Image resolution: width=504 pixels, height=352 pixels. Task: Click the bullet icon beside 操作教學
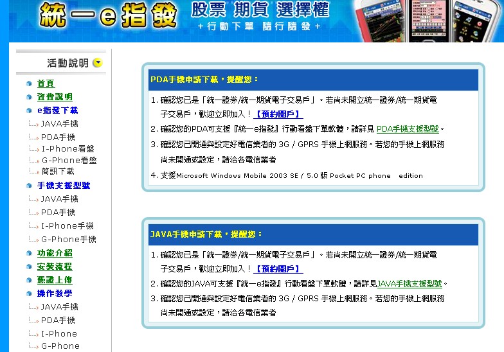click(x=29, y=294)
